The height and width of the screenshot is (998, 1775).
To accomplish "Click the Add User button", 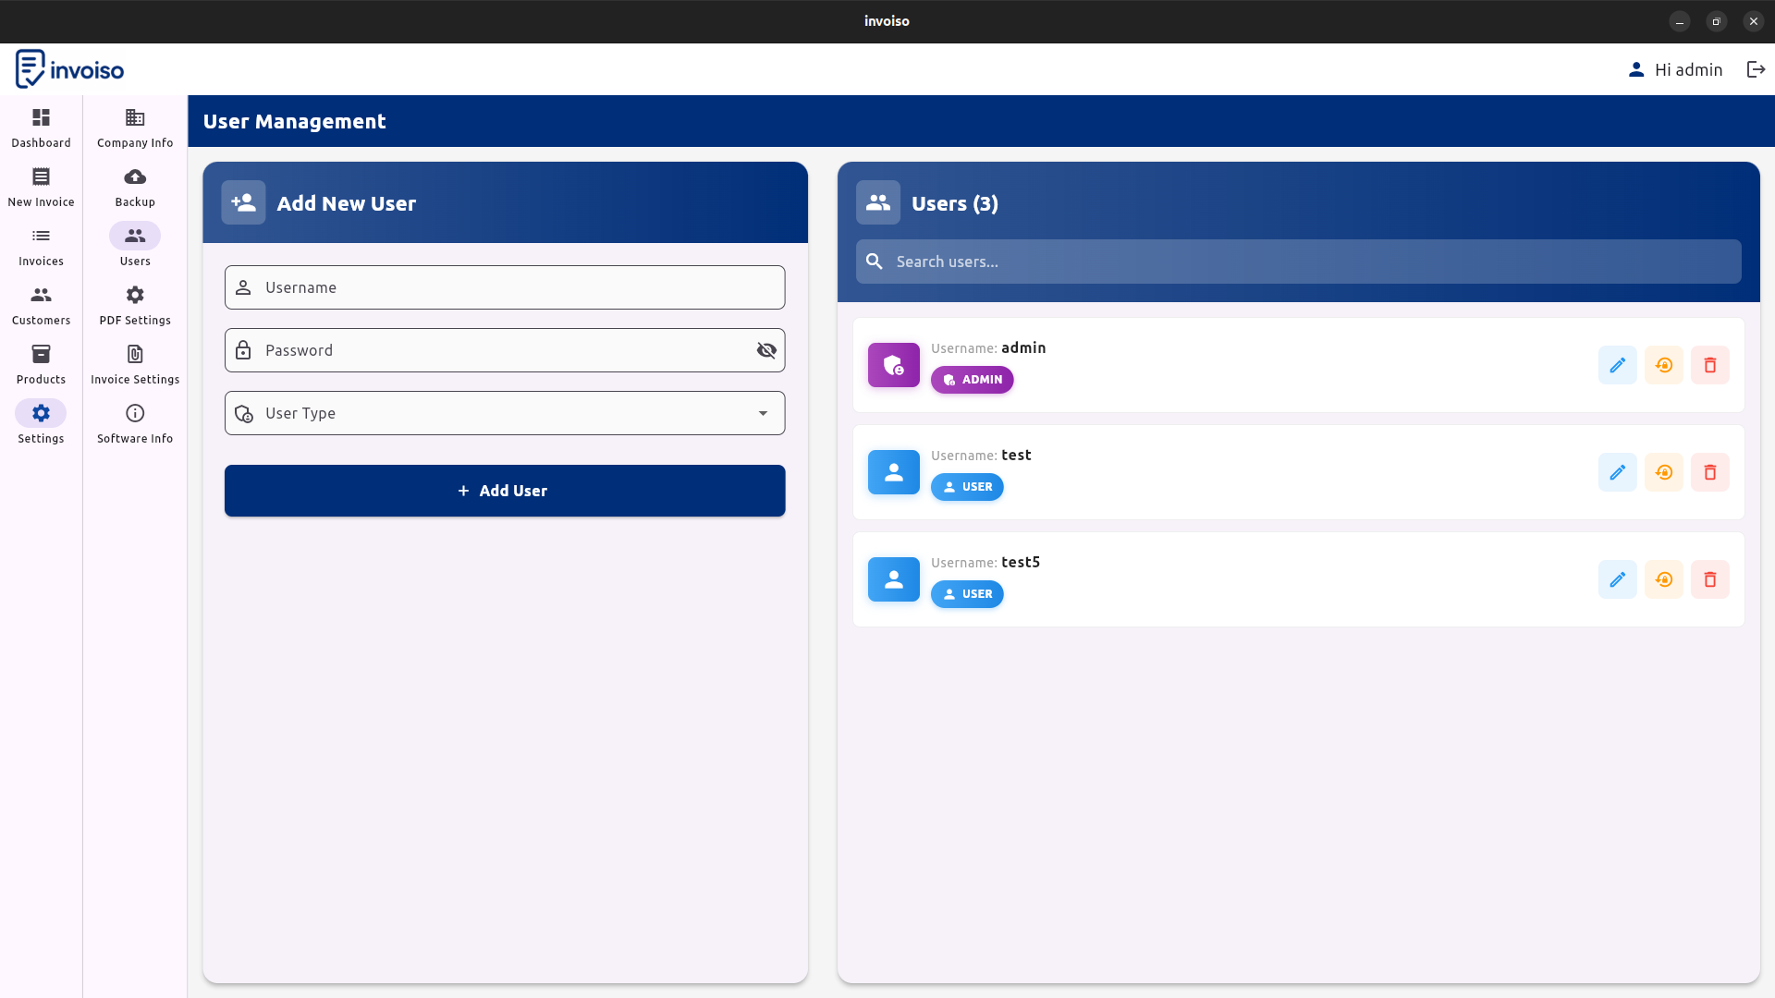I will point(505,491).
